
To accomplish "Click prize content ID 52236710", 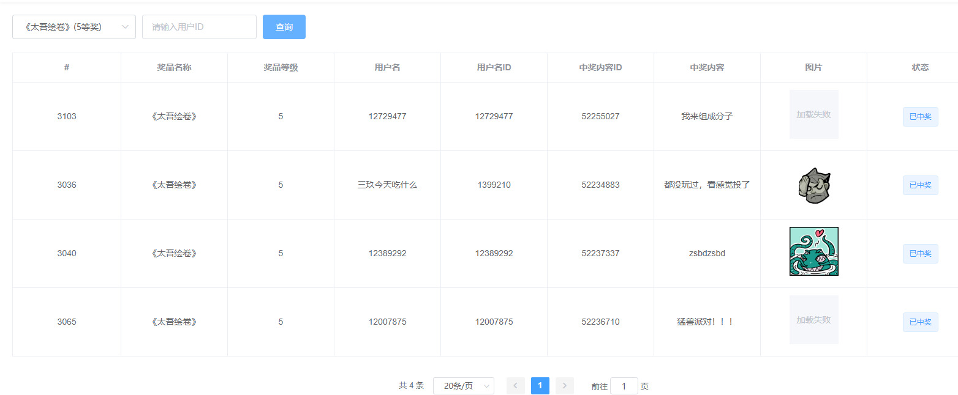I will tap(600, 322).
